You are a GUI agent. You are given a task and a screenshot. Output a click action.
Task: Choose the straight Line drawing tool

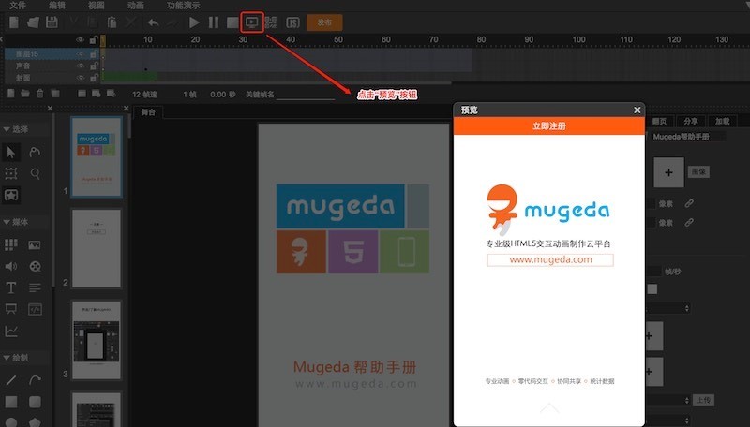click(11, 380)
